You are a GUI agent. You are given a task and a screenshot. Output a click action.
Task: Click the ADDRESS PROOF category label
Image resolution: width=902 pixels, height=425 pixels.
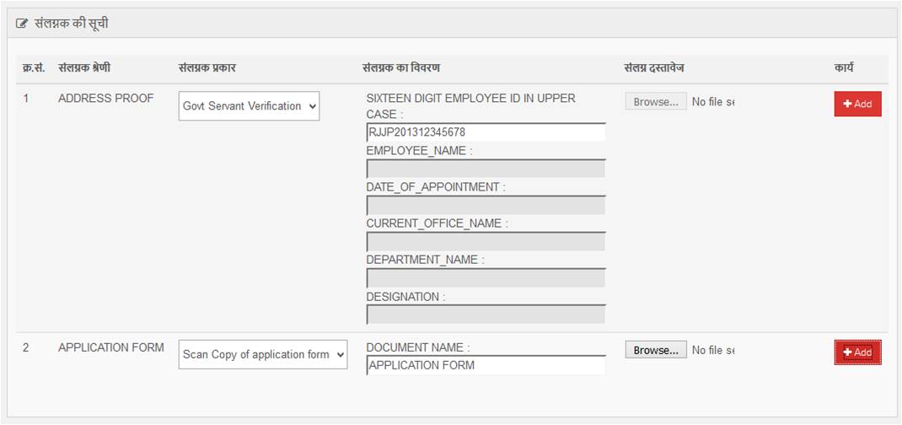click(106, 99)
